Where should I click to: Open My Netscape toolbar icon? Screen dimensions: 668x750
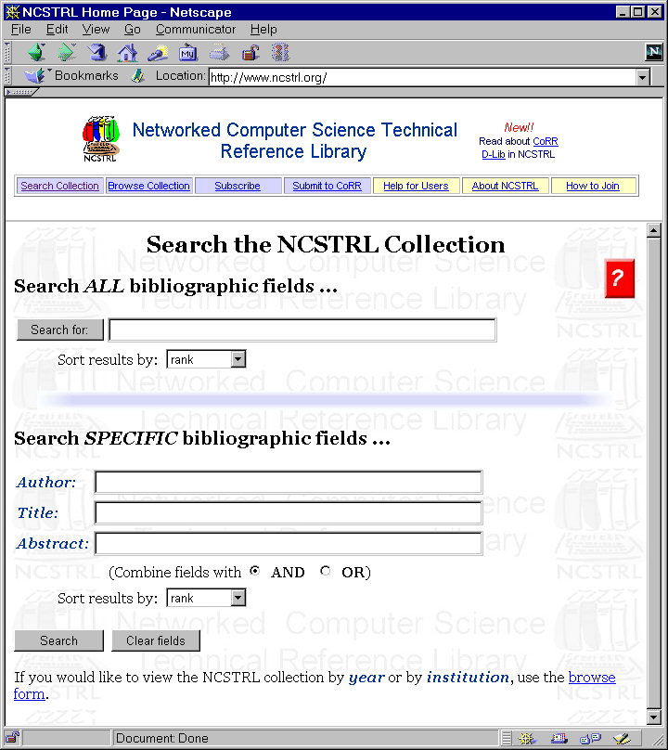click(x=187, y=53)
